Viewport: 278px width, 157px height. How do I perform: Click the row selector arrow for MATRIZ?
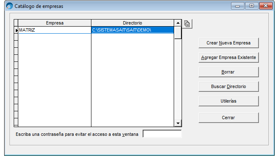16,30
